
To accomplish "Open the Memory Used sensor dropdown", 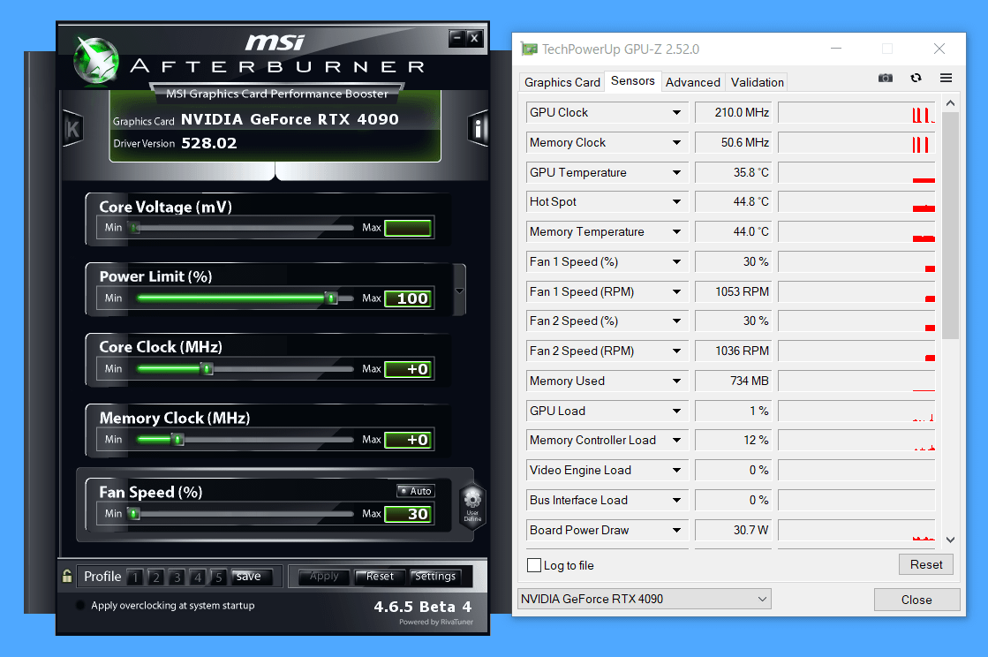I will click(676, 381).
